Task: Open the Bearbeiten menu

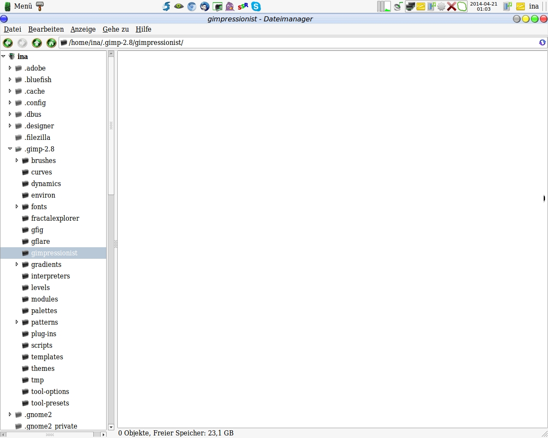Action: pos(46,29)
